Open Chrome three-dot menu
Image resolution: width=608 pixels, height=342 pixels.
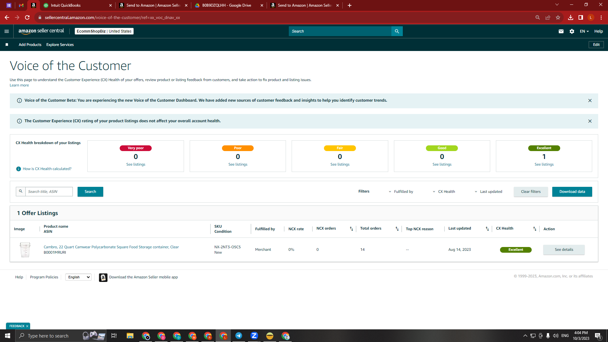(601, 18)
